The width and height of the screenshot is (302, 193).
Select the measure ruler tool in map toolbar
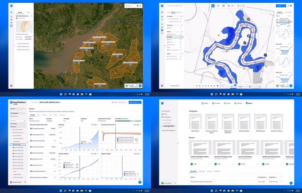pos(219,6)
